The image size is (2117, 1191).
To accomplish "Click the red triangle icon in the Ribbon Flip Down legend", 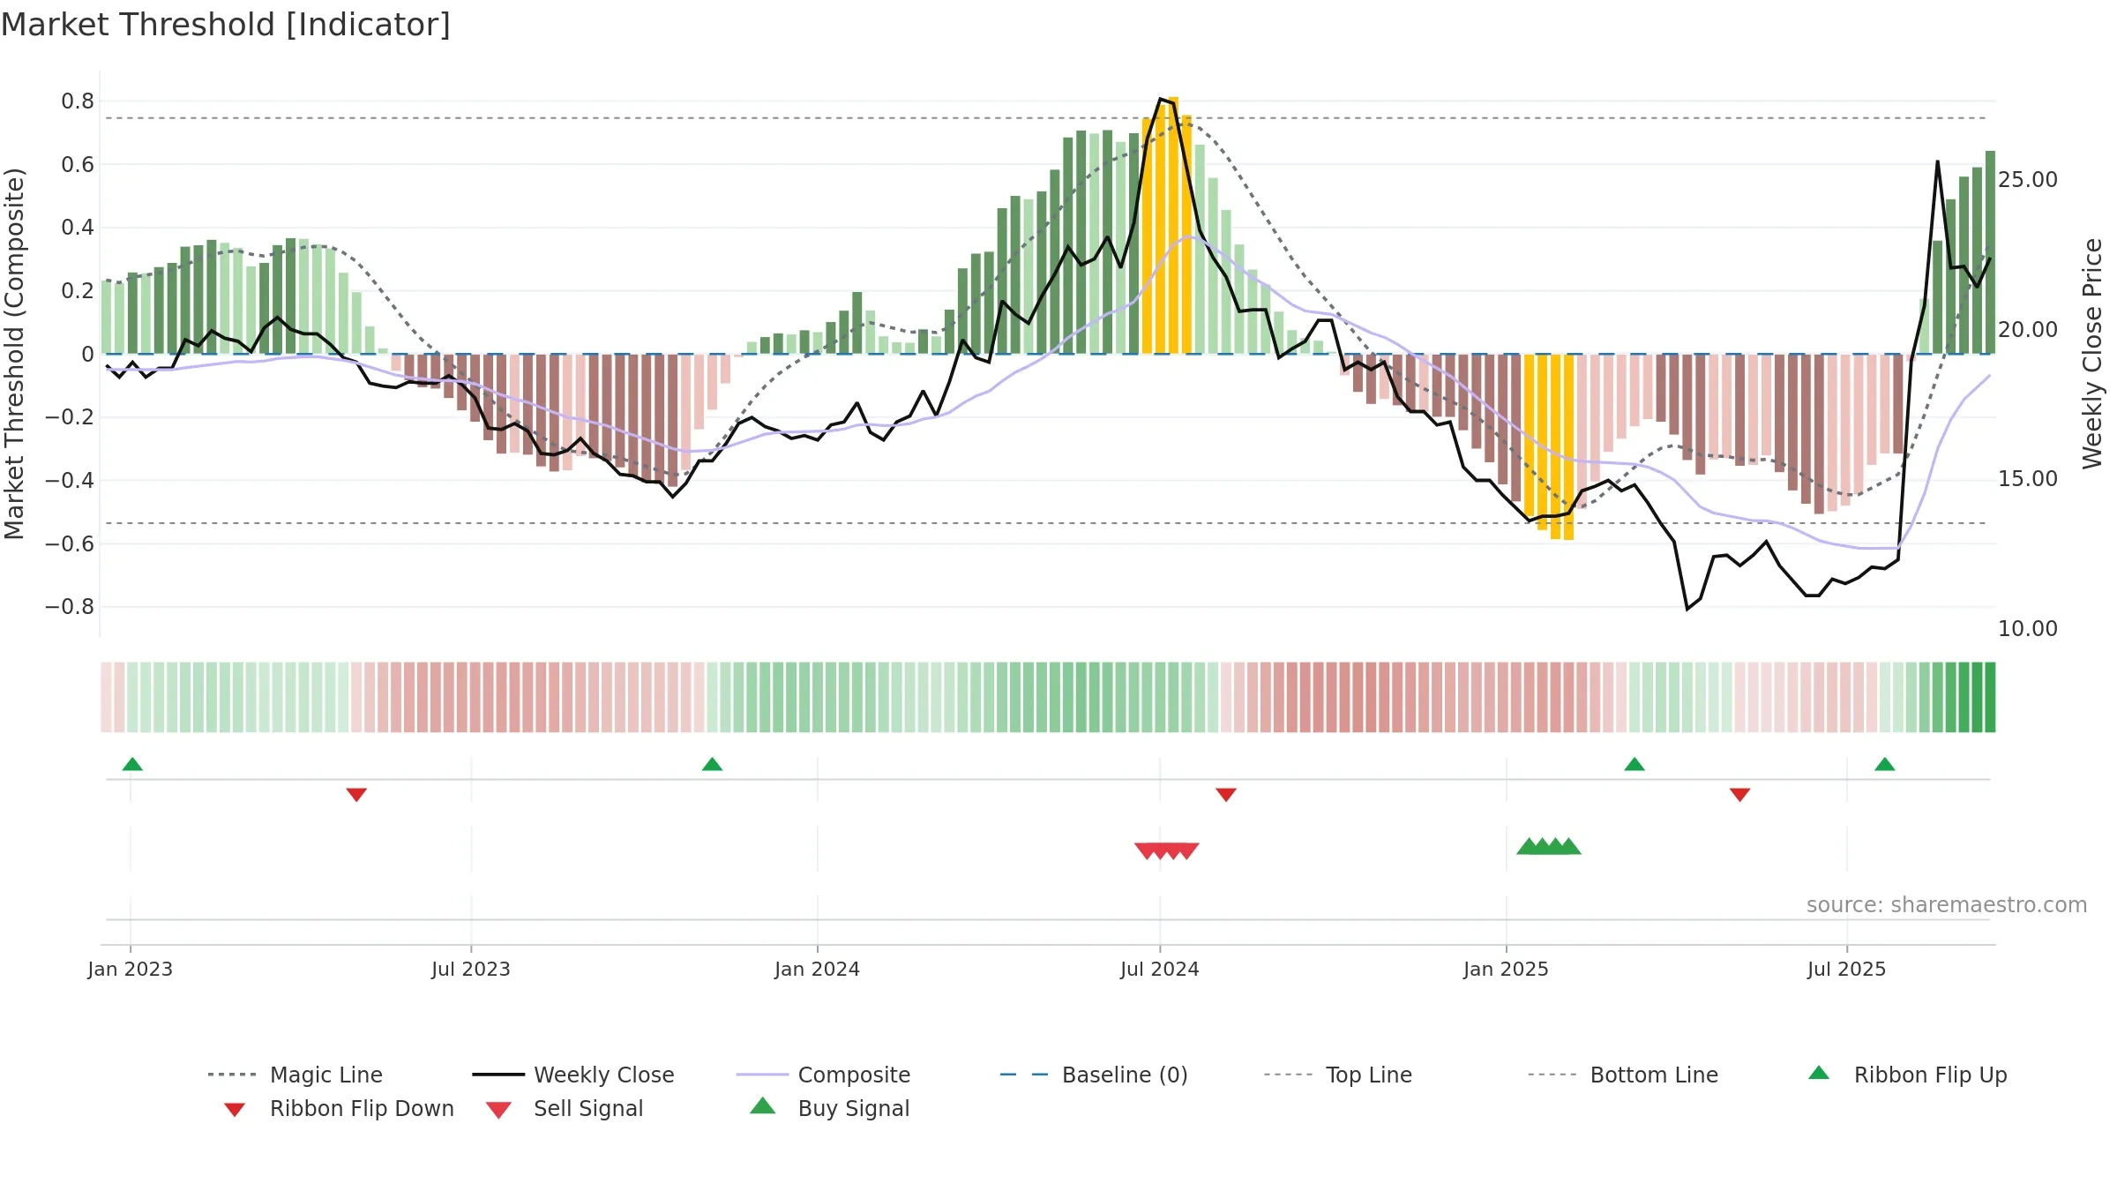I will coord(235,1110).
